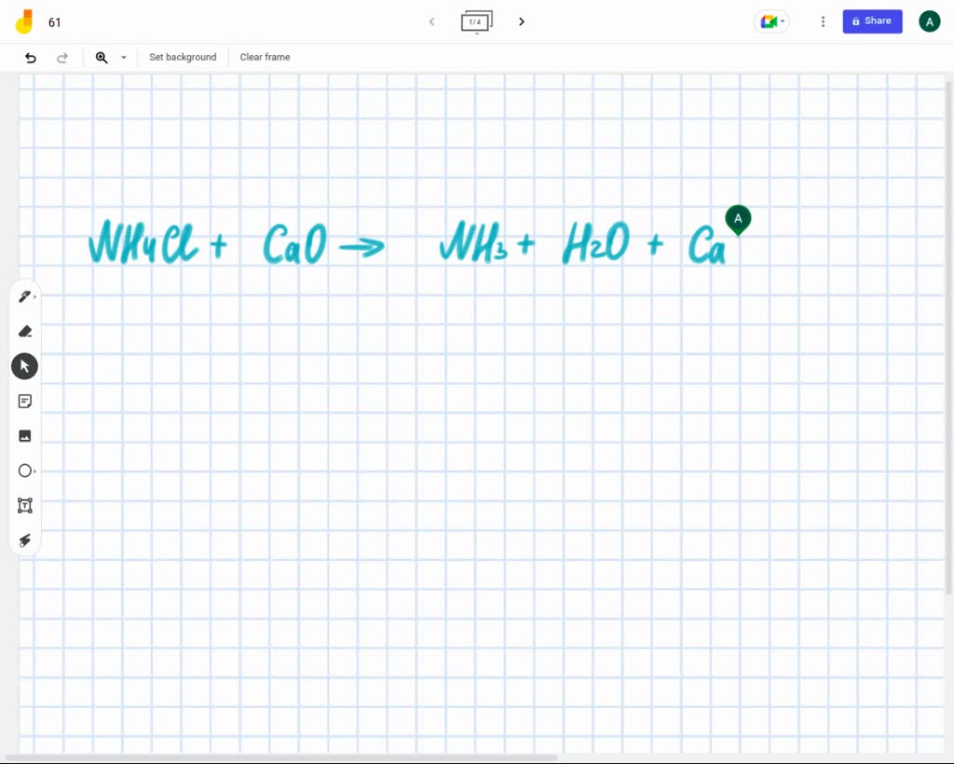Switch to the Eraser tool

coord(24,331)
